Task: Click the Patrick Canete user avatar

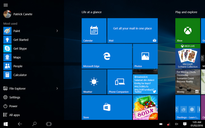Action: [7, 14]
